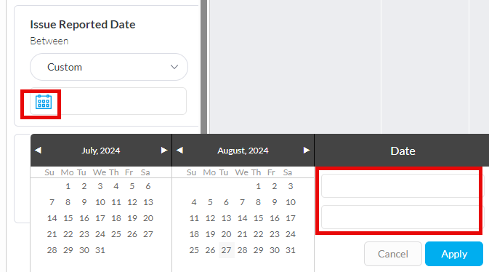Click the July, 2024 month header

point(101,151)
